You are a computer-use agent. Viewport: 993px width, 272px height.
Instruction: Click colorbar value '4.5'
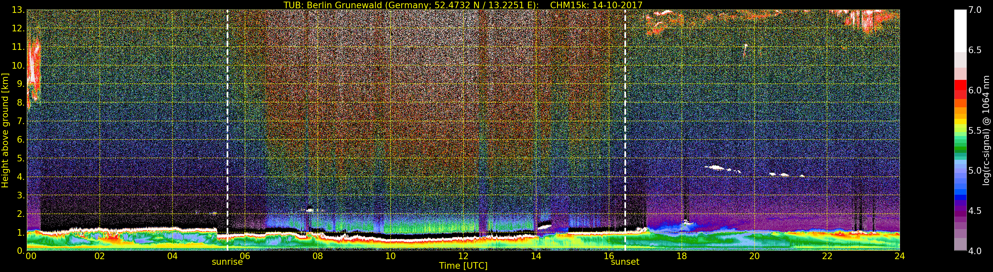tap(975, 211)
